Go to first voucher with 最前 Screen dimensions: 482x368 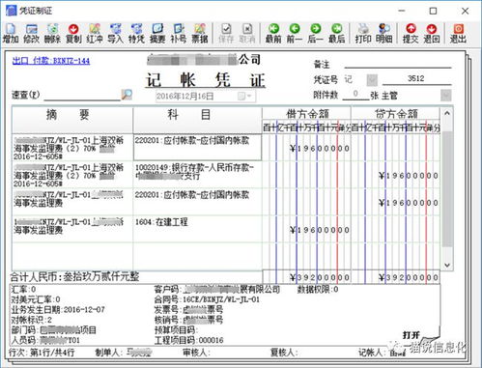tap(273, 34)
